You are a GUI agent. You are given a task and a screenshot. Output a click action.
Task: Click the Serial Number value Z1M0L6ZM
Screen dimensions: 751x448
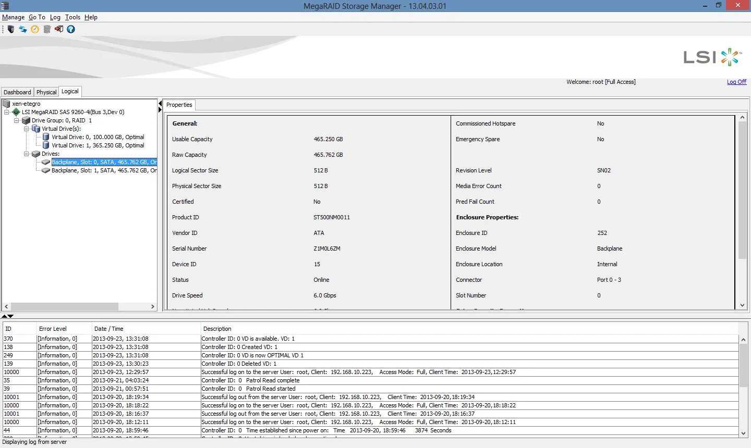pos(327,248)
